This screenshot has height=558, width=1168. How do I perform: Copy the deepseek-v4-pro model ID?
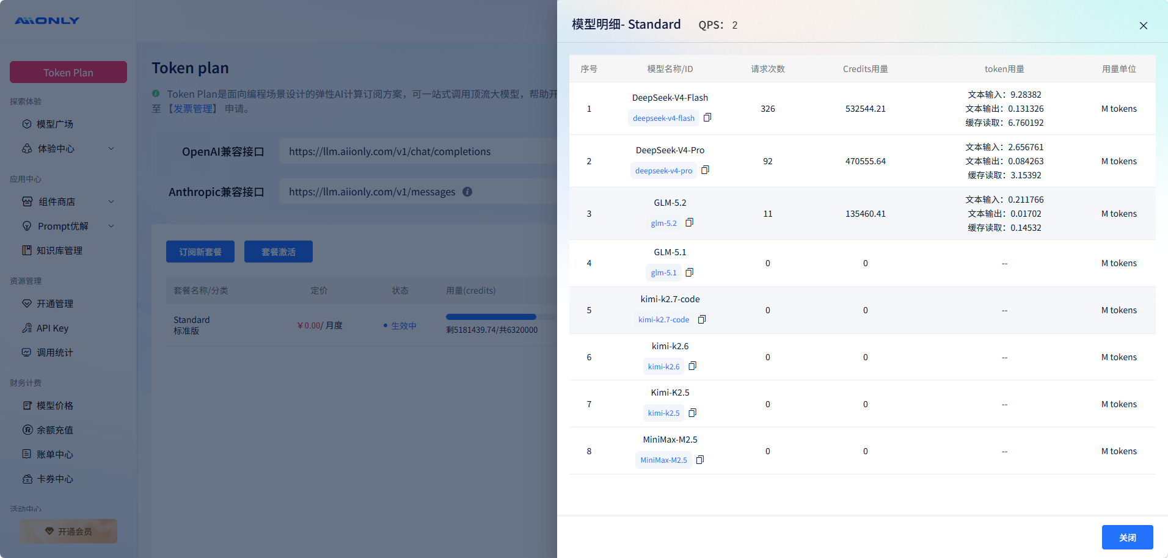705,170
